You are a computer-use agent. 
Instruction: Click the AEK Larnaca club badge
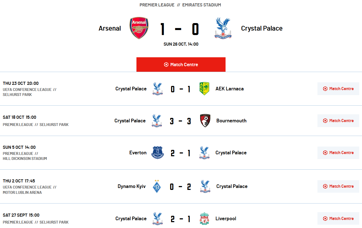[x=204, y=89]
